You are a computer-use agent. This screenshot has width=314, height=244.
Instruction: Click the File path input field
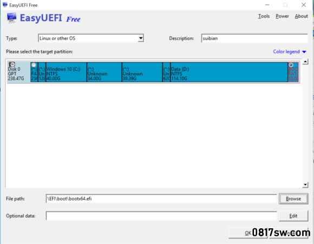(161, 199)
